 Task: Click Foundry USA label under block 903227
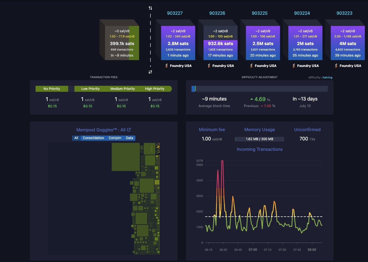[181, 66]
